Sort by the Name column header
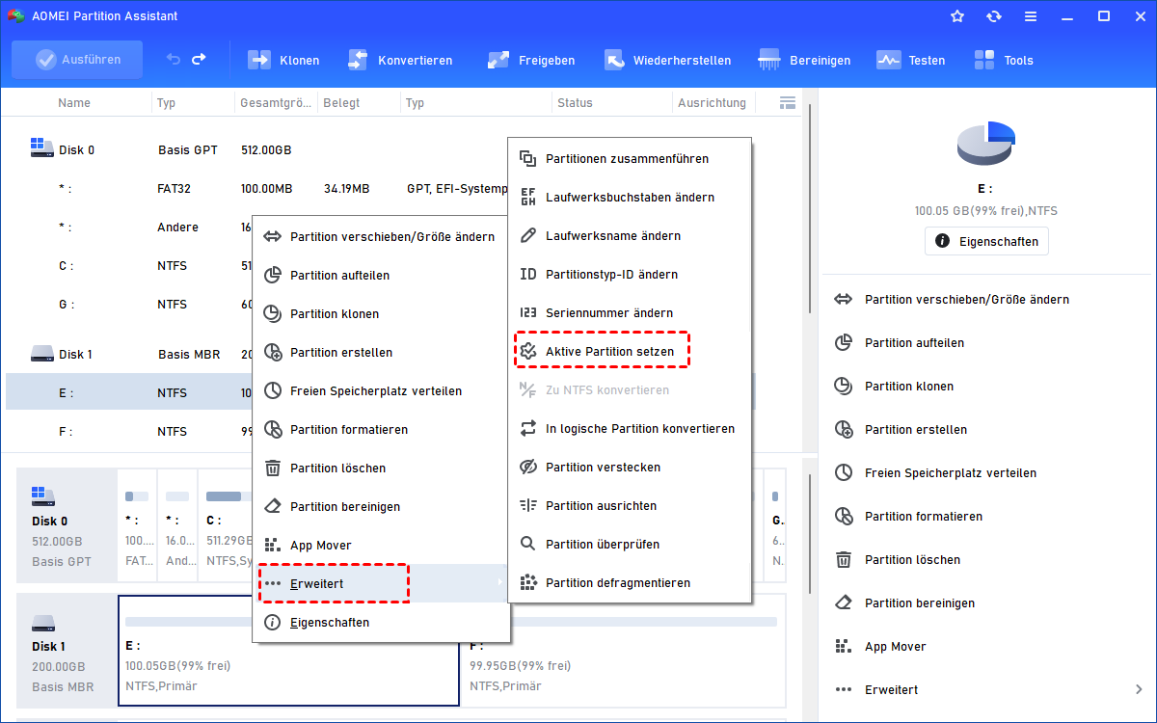 [74, 103]
